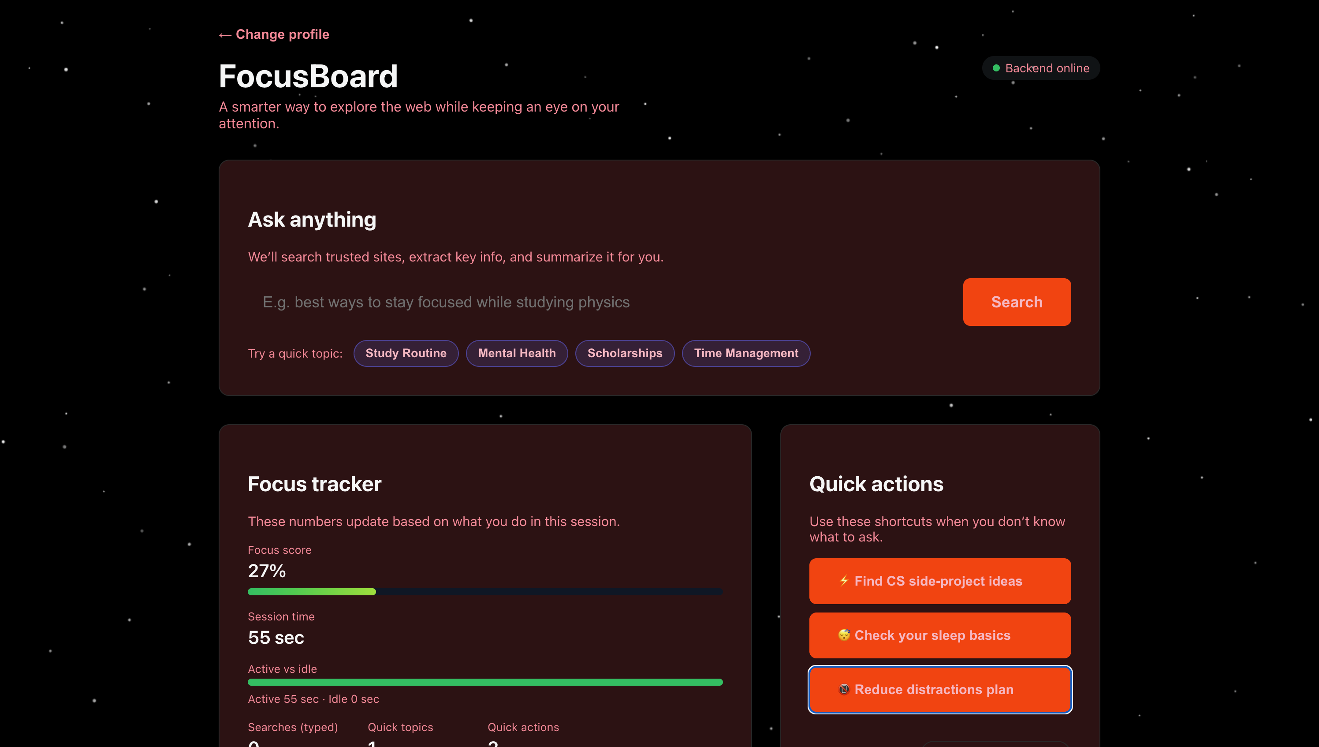Image resolution: width=1319 pixels, height=747 pixels.
Task: Click the lightning bolt icon on CS ideas
Action: point(844,581)
